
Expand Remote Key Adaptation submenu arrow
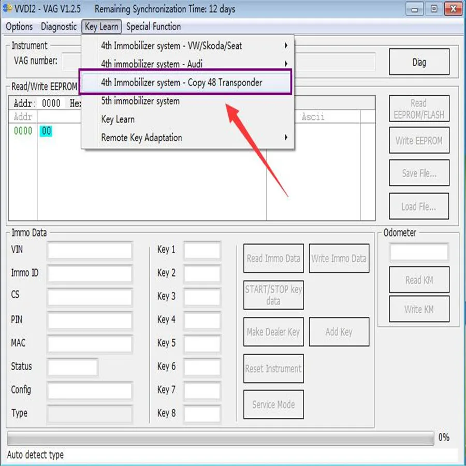(x=286, y=137)
